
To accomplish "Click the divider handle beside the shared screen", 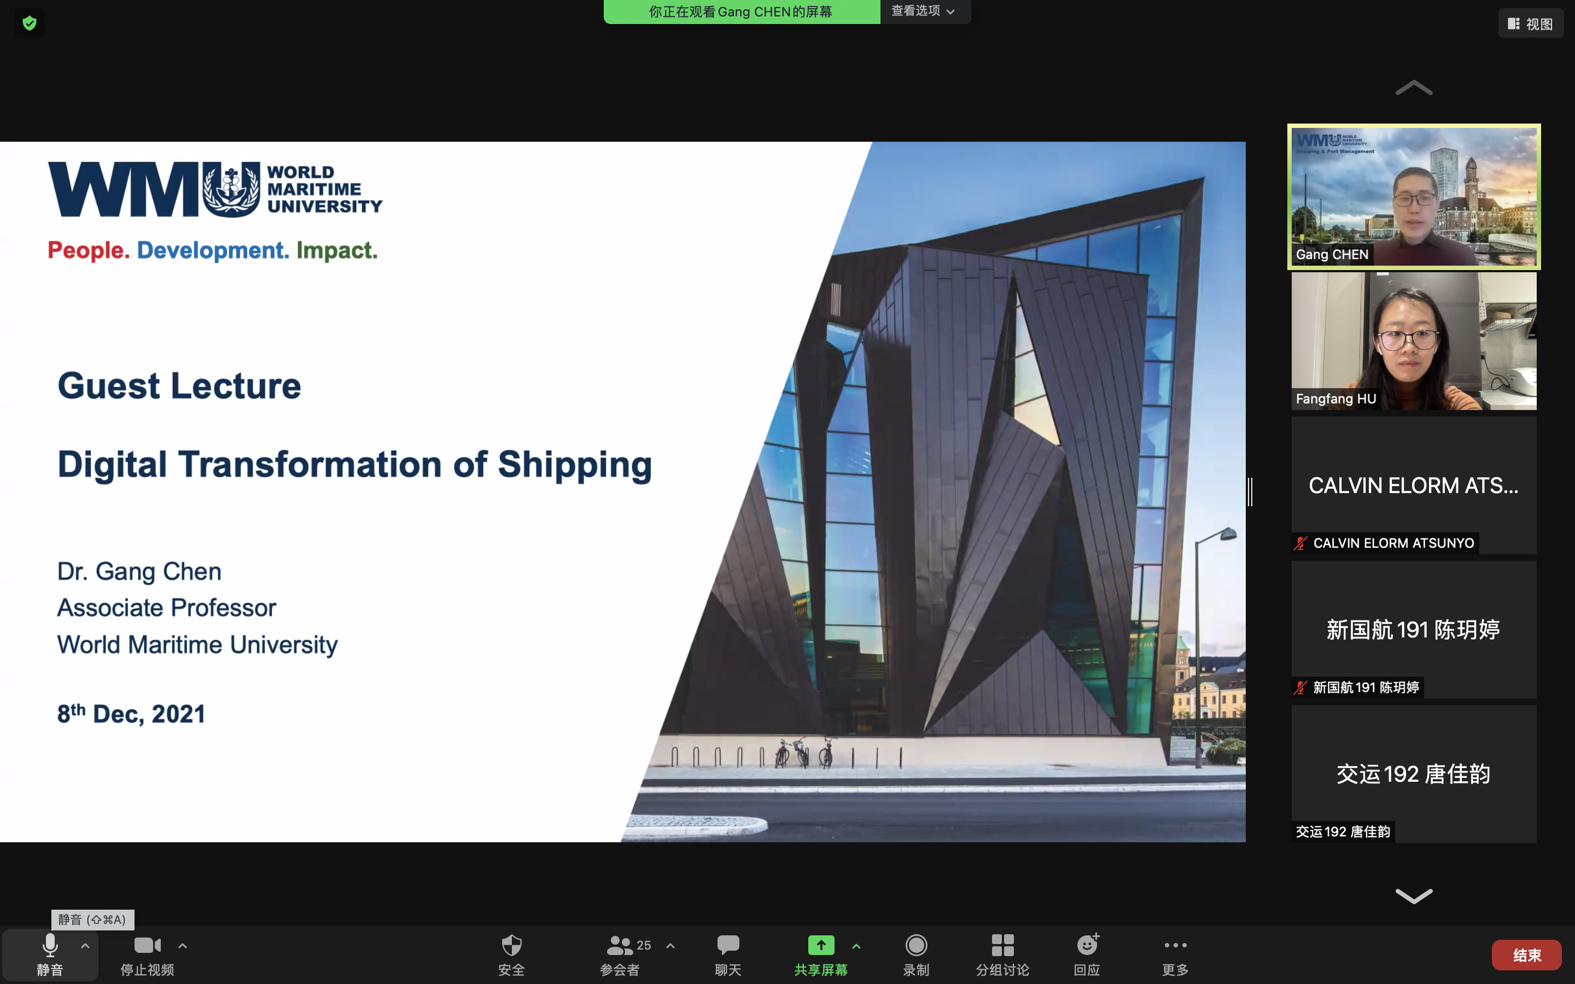I will [1250, 491].
